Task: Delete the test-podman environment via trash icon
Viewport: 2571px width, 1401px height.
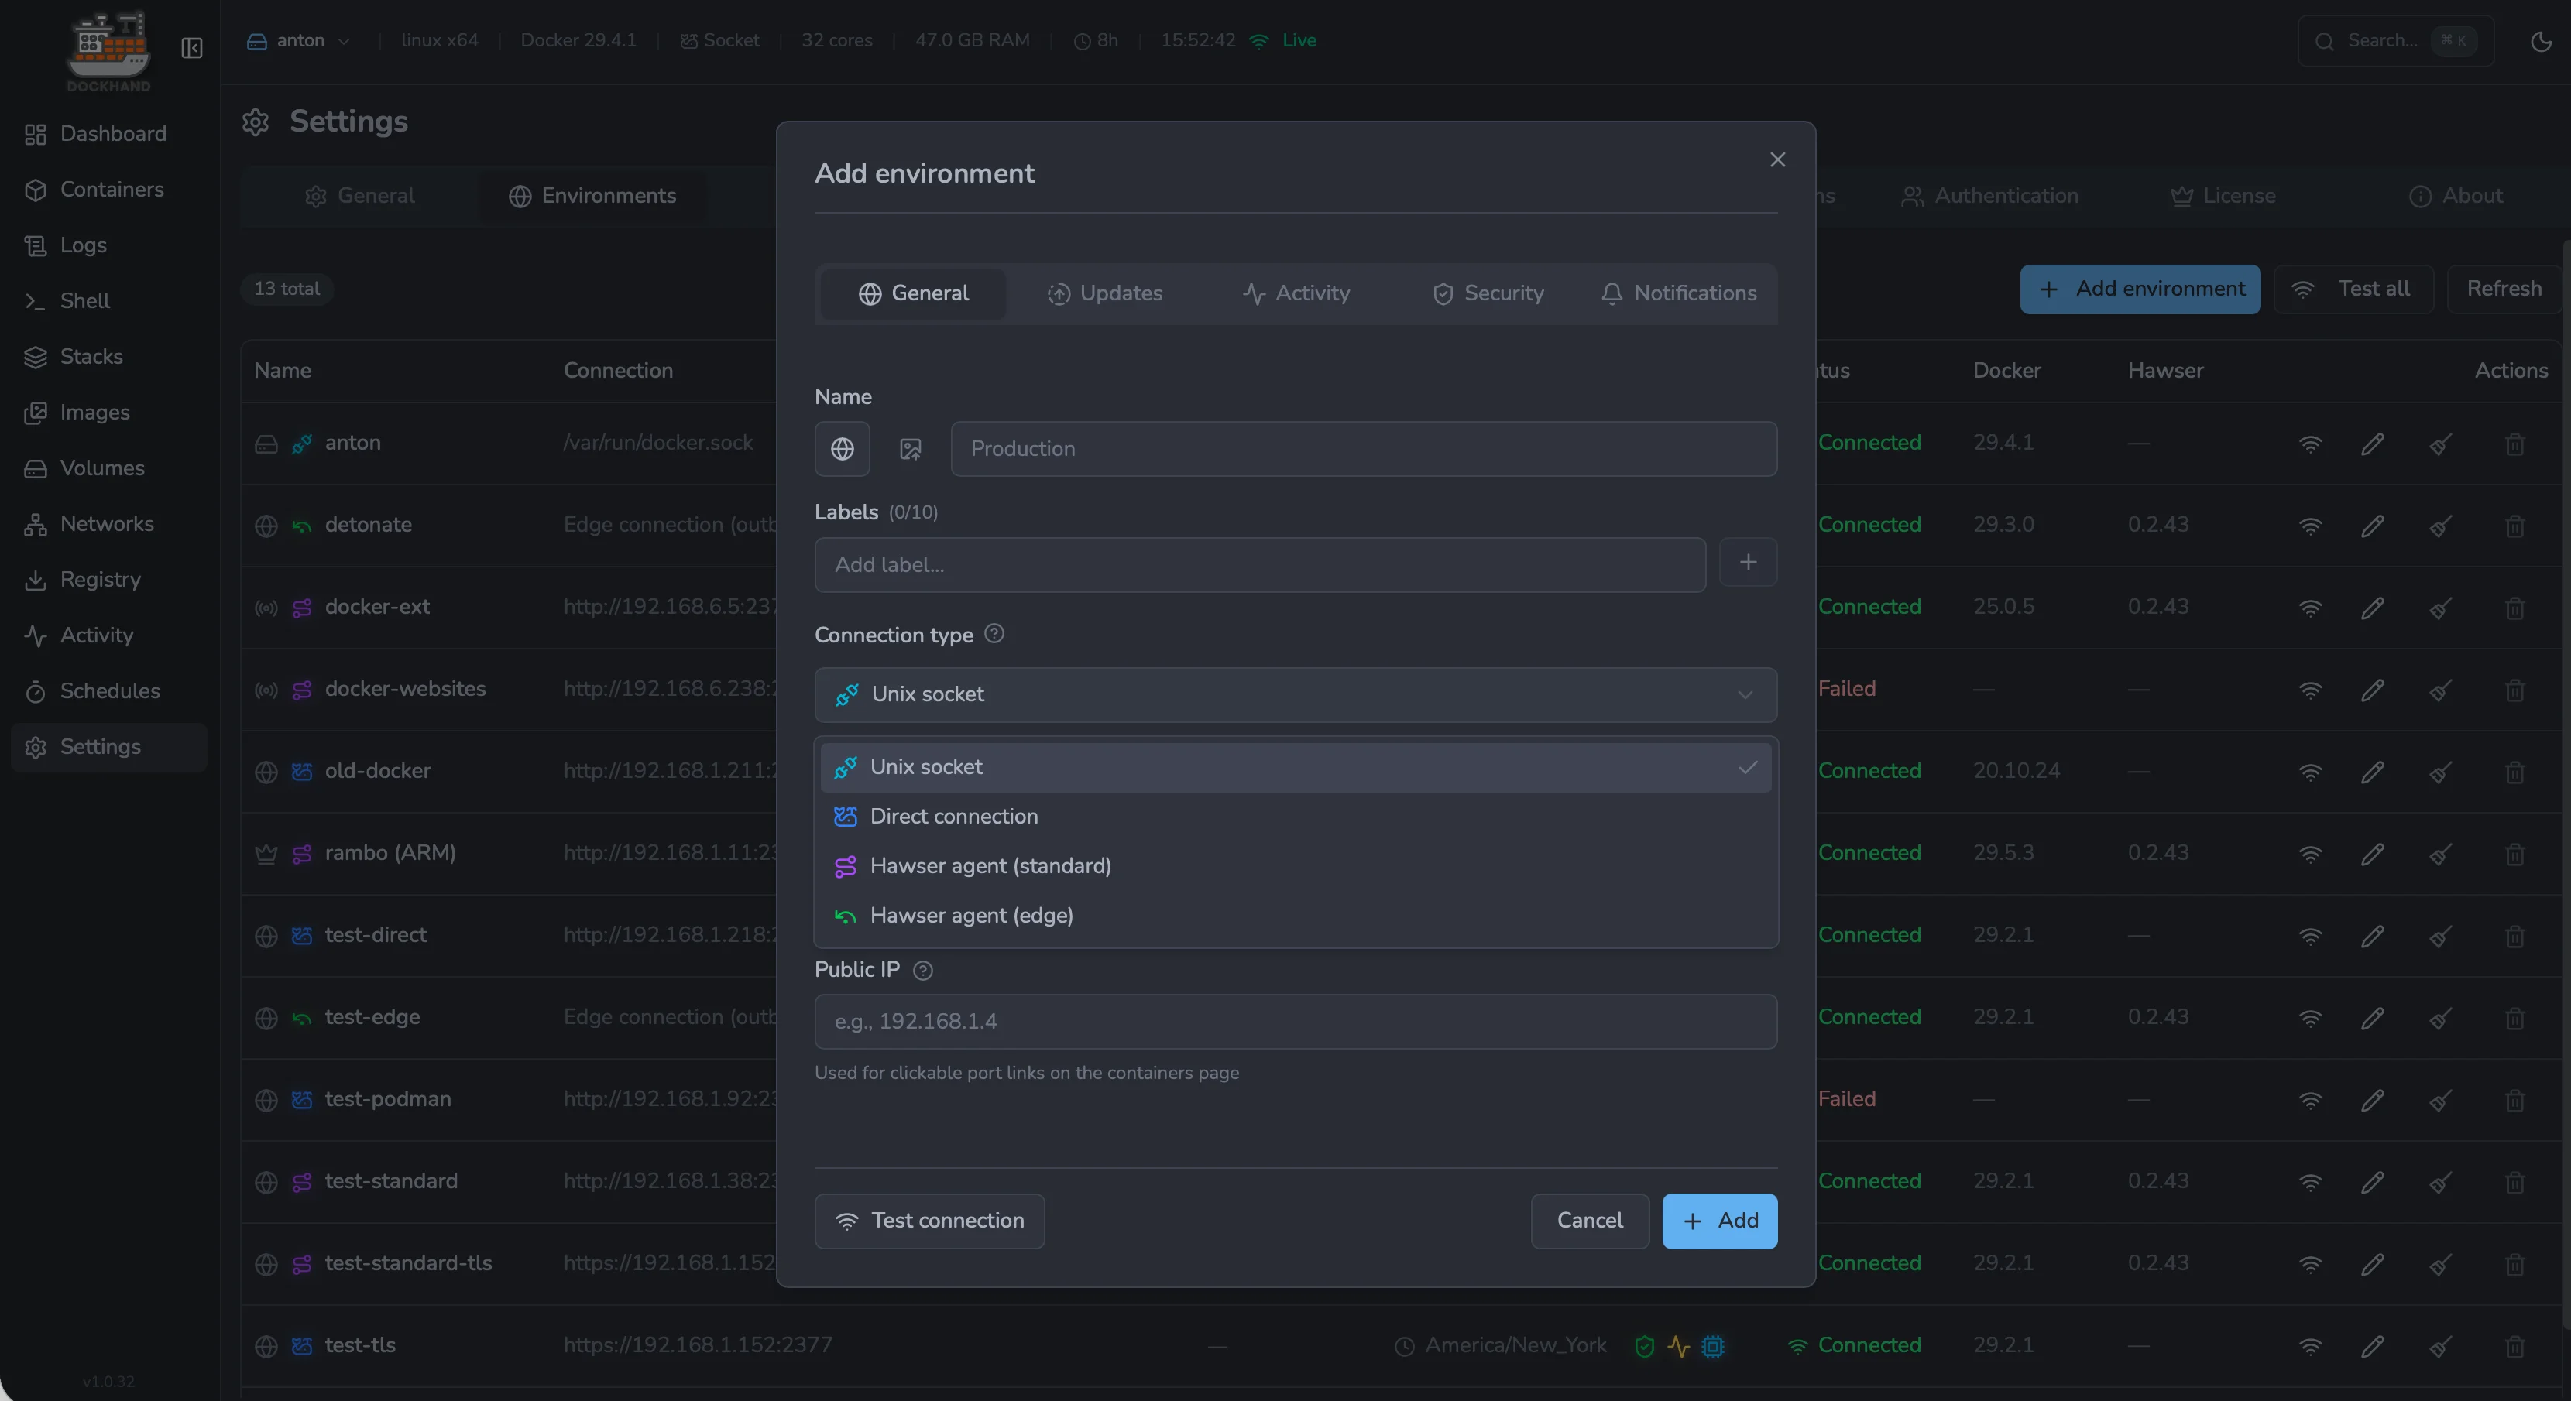Action: (x=2515, y=1101)
